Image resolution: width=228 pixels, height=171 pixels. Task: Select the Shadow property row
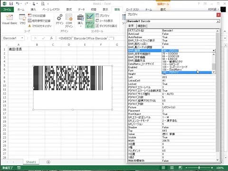click(x=172, y=127)
